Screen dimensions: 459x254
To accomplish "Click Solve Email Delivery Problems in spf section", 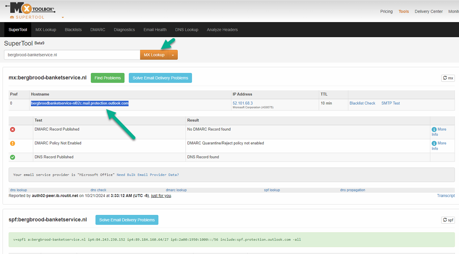I will coord(127,220).
